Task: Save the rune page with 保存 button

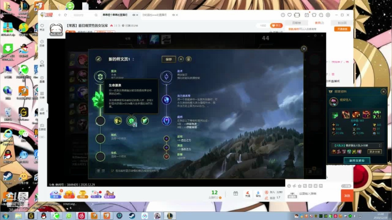Action: tap(169, 59)
